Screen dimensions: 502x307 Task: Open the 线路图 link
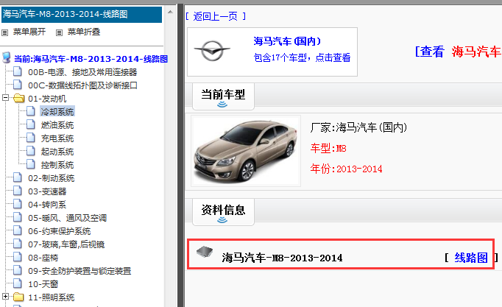coord(471,258)
